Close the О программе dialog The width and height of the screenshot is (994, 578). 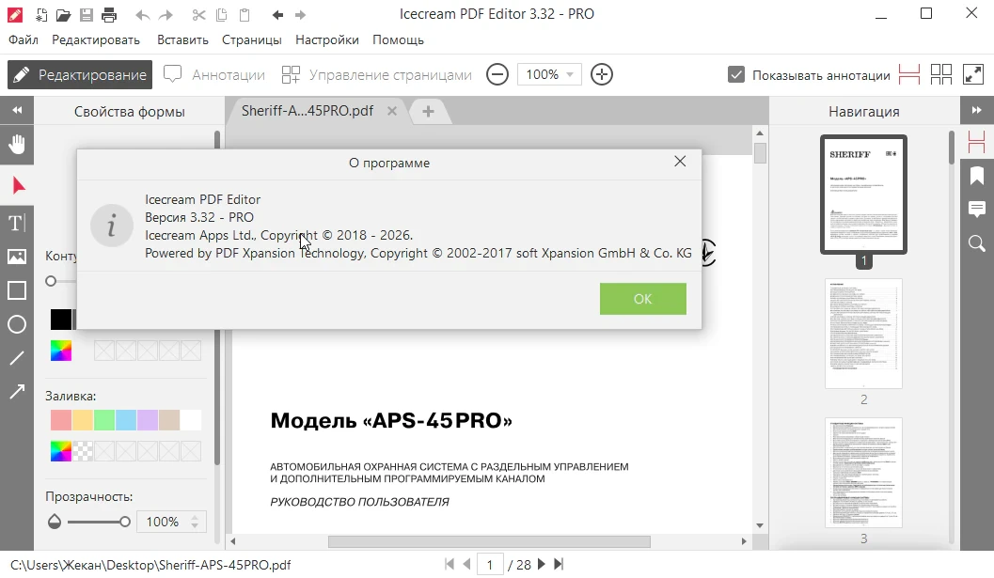tap(680, 162)
